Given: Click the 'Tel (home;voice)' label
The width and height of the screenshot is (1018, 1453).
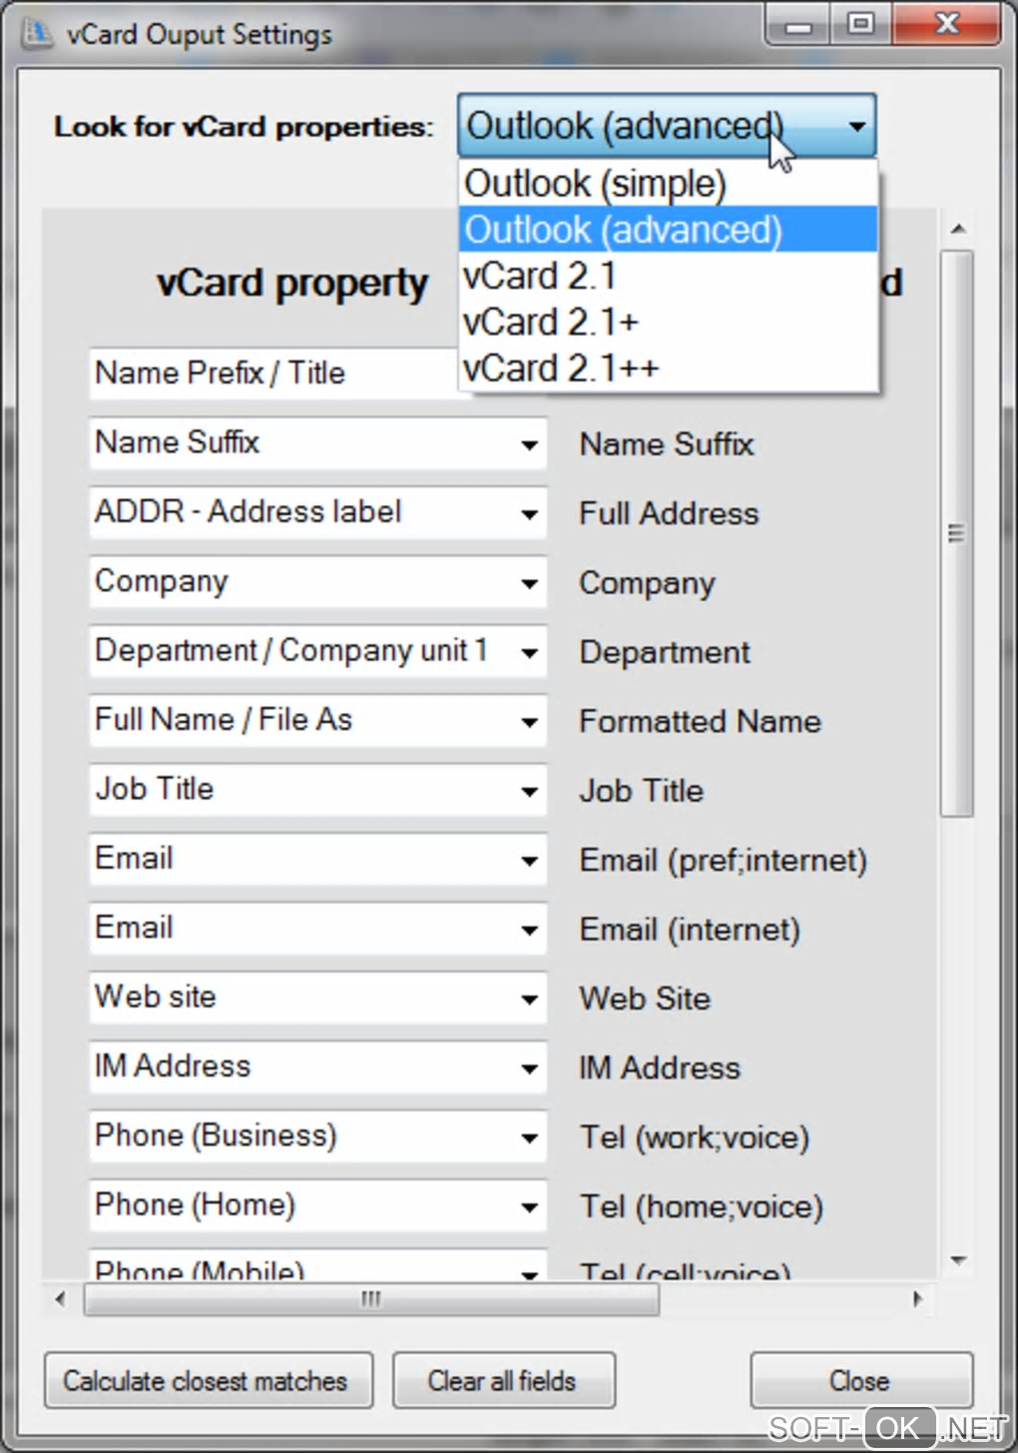Looking at the screenshot, I should 703,1206.
